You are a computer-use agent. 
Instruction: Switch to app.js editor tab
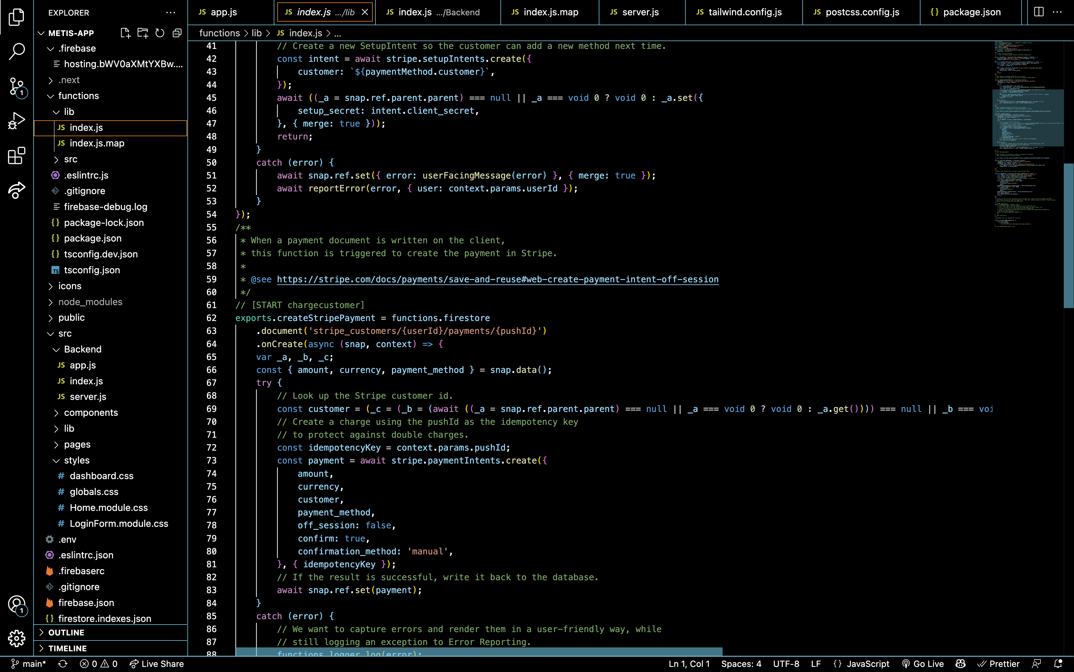tap(223, 12)
